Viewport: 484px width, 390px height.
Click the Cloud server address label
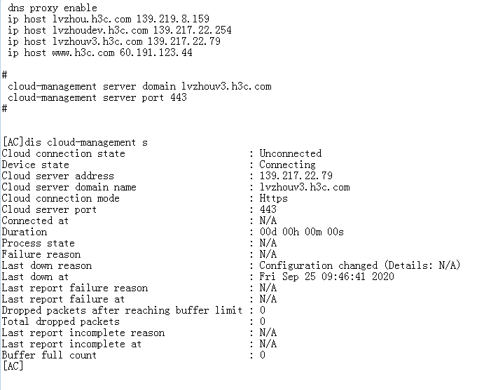57,176
